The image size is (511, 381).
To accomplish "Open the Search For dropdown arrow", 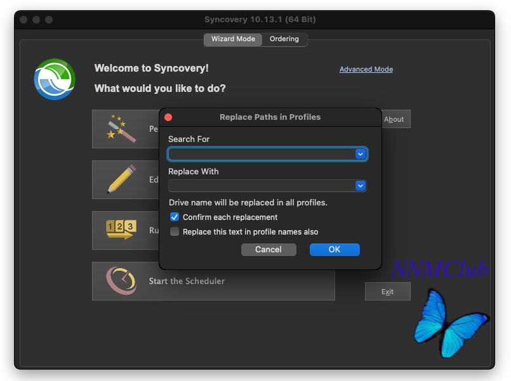I will click(x=360, y=154).
